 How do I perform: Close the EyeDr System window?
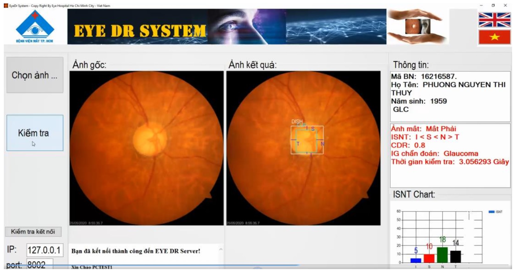505,5
